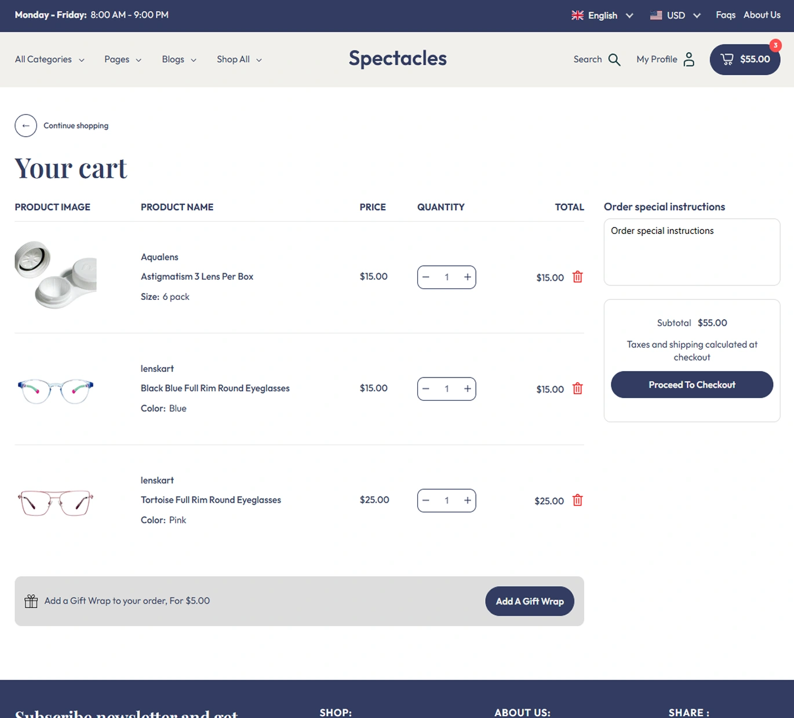Open Tortoise Full Rim Round Eyeglasses link
This screenshot has width=794, height=718.
[211, 500]
